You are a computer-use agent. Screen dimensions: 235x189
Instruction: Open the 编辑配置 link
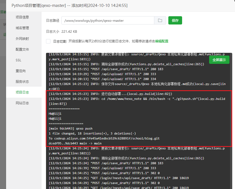(x=161, y=41)
